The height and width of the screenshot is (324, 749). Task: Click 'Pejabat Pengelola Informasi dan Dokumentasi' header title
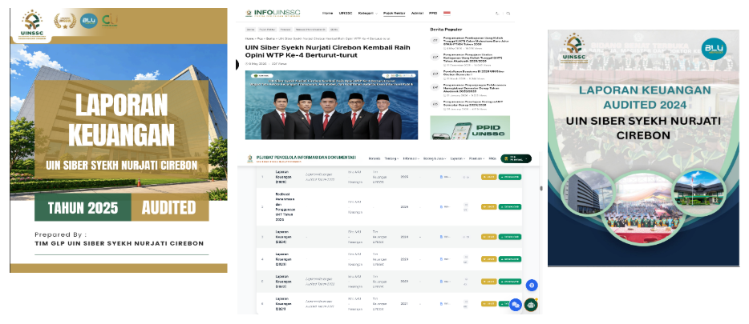click(x=306, y=158)
